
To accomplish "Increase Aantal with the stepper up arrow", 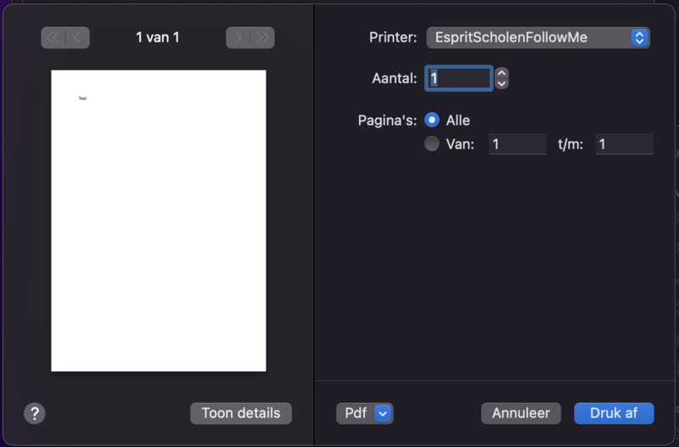I will (x=502, y=74).
